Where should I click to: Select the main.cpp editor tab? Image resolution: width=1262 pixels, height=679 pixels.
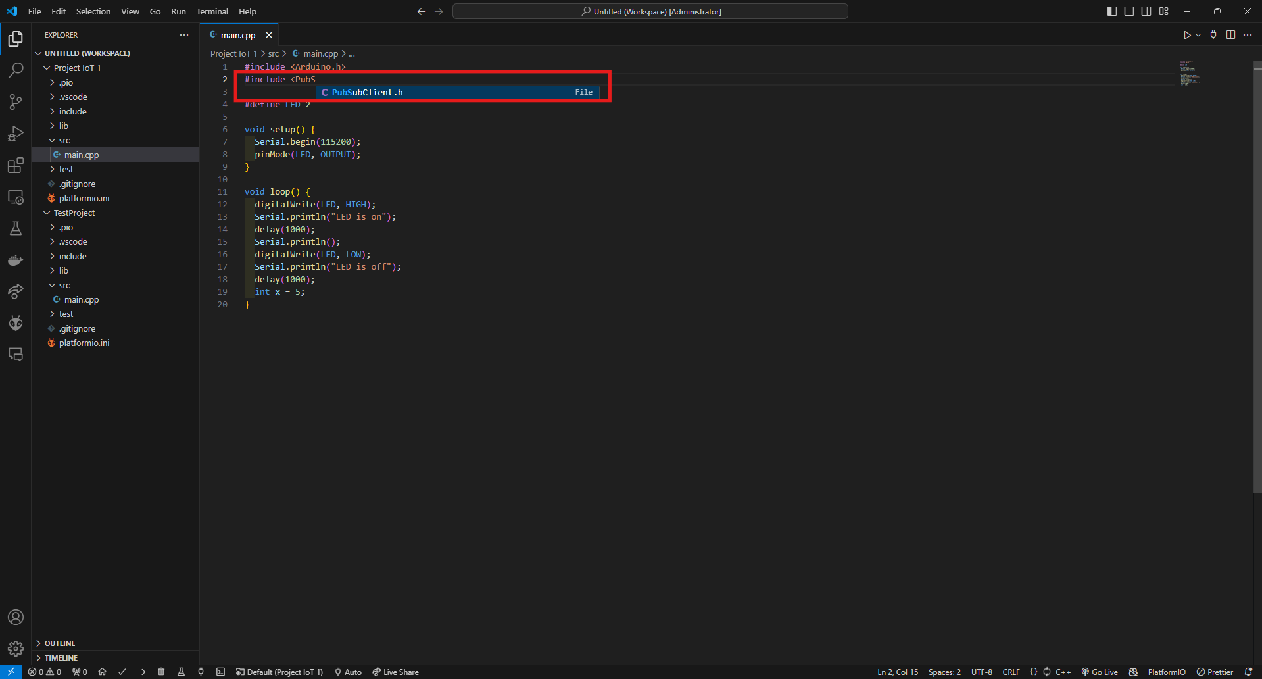(x=237, y=35)
